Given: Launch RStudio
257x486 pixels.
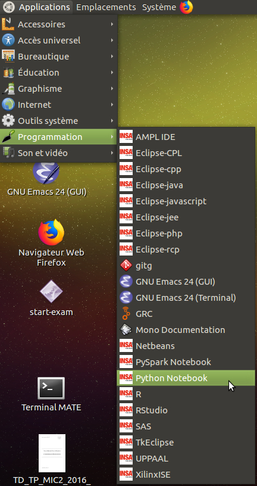Looking at the screenshot, I should pos(186,410).
